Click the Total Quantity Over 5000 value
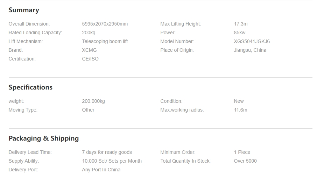 point(245,161)
